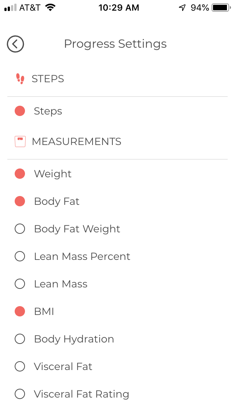Tap the cellular signal bars icon
Viewport: 235px width, 417px height.
pyautogui.click(x=10, y=8)
